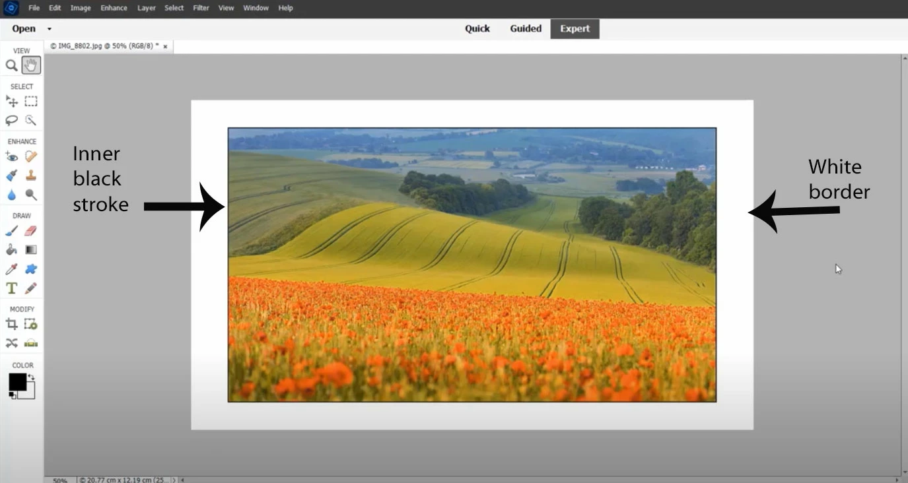Select the Spot Healing Brush tool
This screenshot has width=908, height=483.
click(31, 157)
